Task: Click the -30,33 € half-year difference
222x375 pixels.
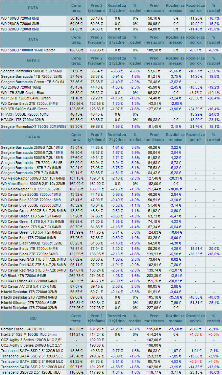Action: tap(195, 254)
